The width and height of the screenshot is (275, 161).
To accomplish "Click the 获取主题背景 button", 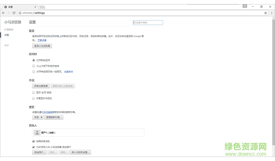I will click(41, 86).
